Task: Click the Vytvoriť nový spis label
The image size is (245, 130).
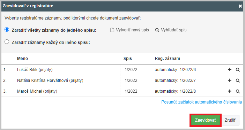Action: [x=132, y=30]
